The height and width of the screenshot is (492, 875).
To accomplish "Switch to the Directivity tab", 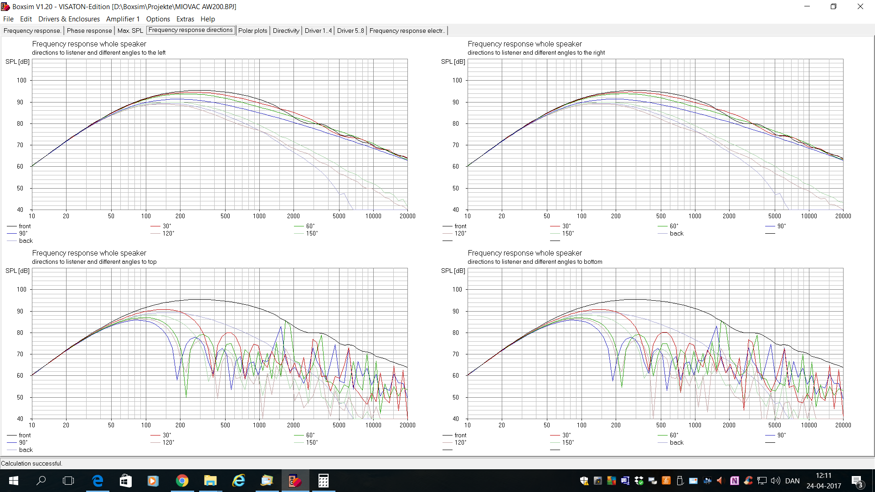I will [286, 31].
